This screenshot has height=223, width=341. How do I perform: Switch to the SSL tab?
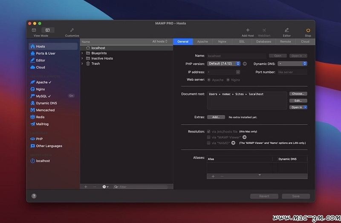coord(242,41)
